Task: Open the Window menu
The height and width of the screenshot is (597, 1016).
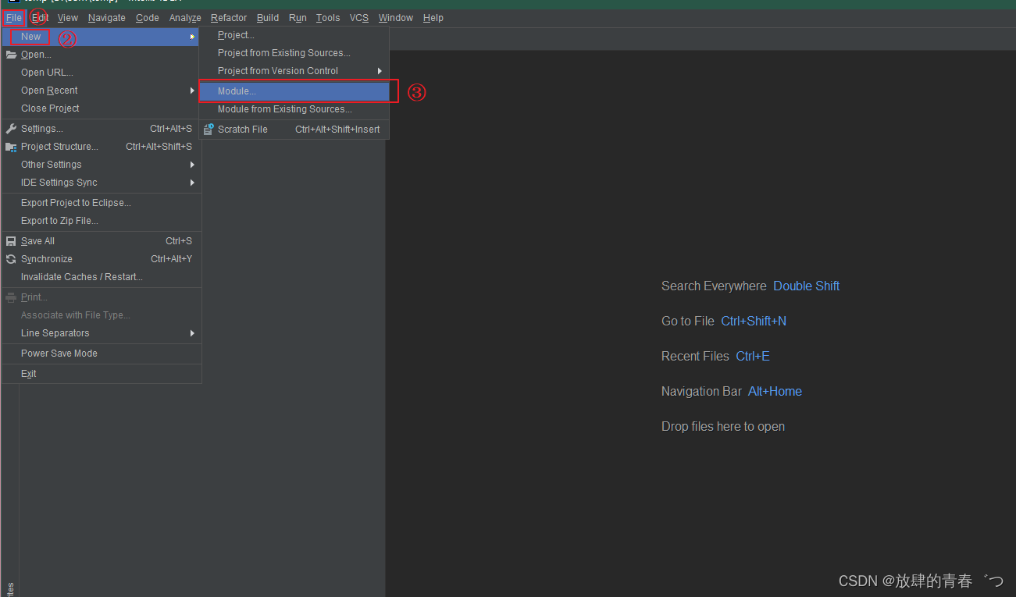Action: click(396, 18)
